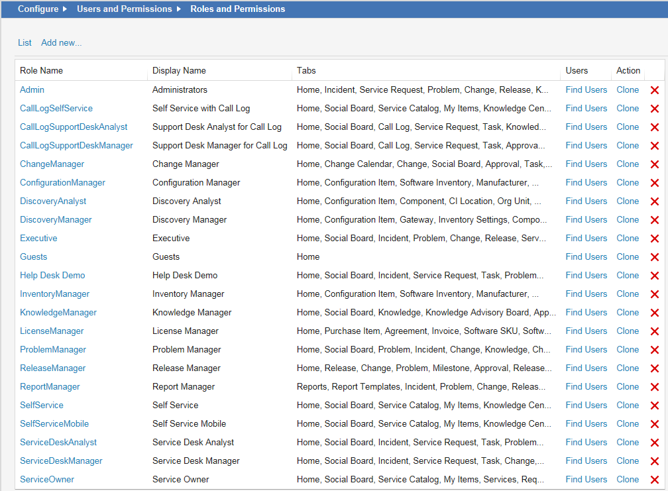Remove the ChangeManager role via red X
The image size is (668, 491).
(654, 164)
